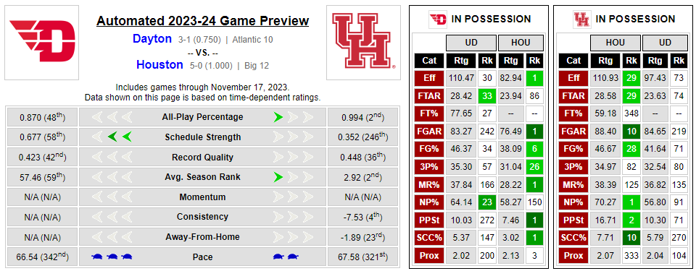
Task: Click the UD column header in Dayton possession table
Action: click(471, 43)
